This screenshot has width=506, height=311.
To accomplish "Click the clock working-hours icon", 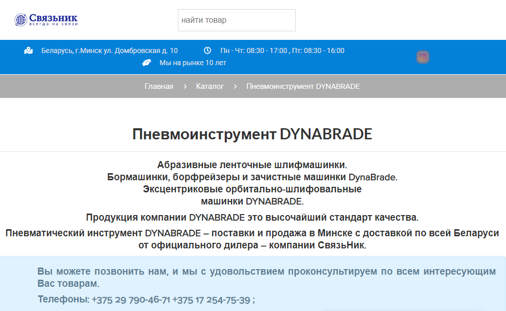I will (207, 50).
